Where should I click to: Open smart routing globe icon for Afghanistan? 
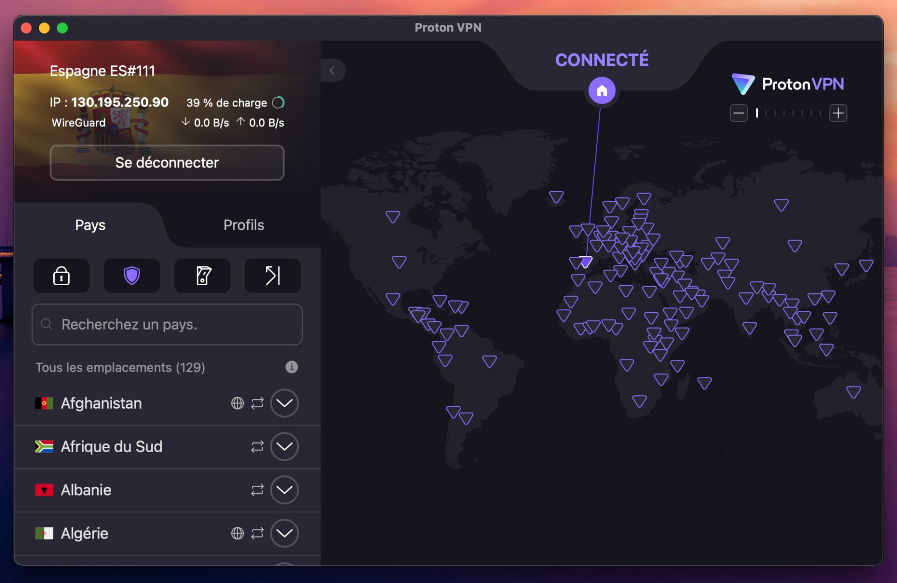238,403
